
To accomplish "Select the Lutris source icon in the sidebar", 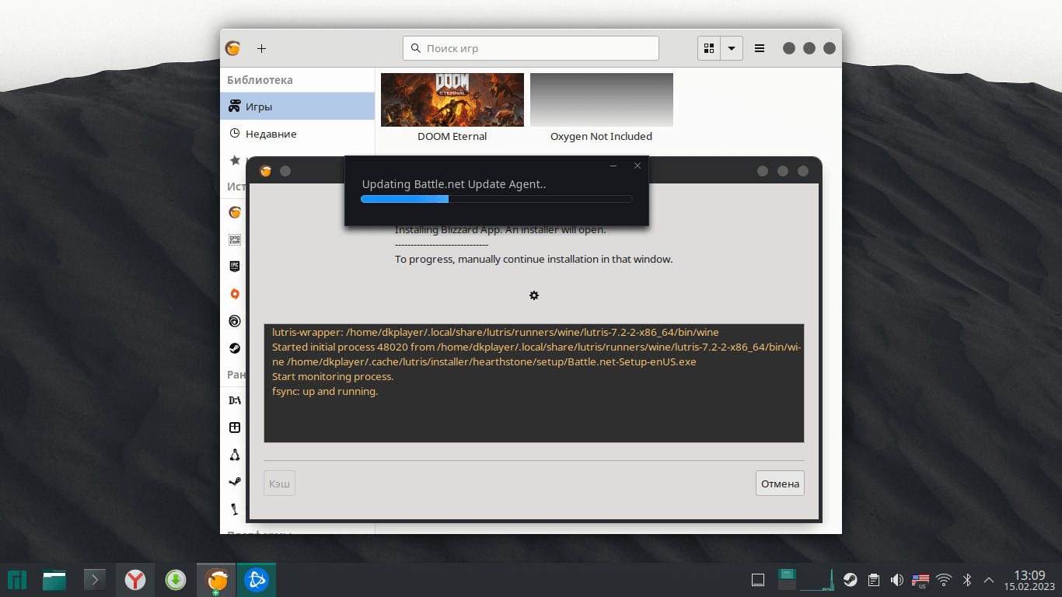I will coord(234,211).
